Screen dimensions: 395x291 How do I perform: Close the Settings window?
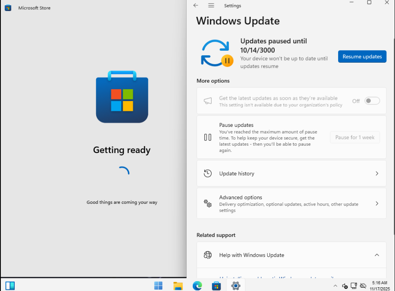pos(387,2)
